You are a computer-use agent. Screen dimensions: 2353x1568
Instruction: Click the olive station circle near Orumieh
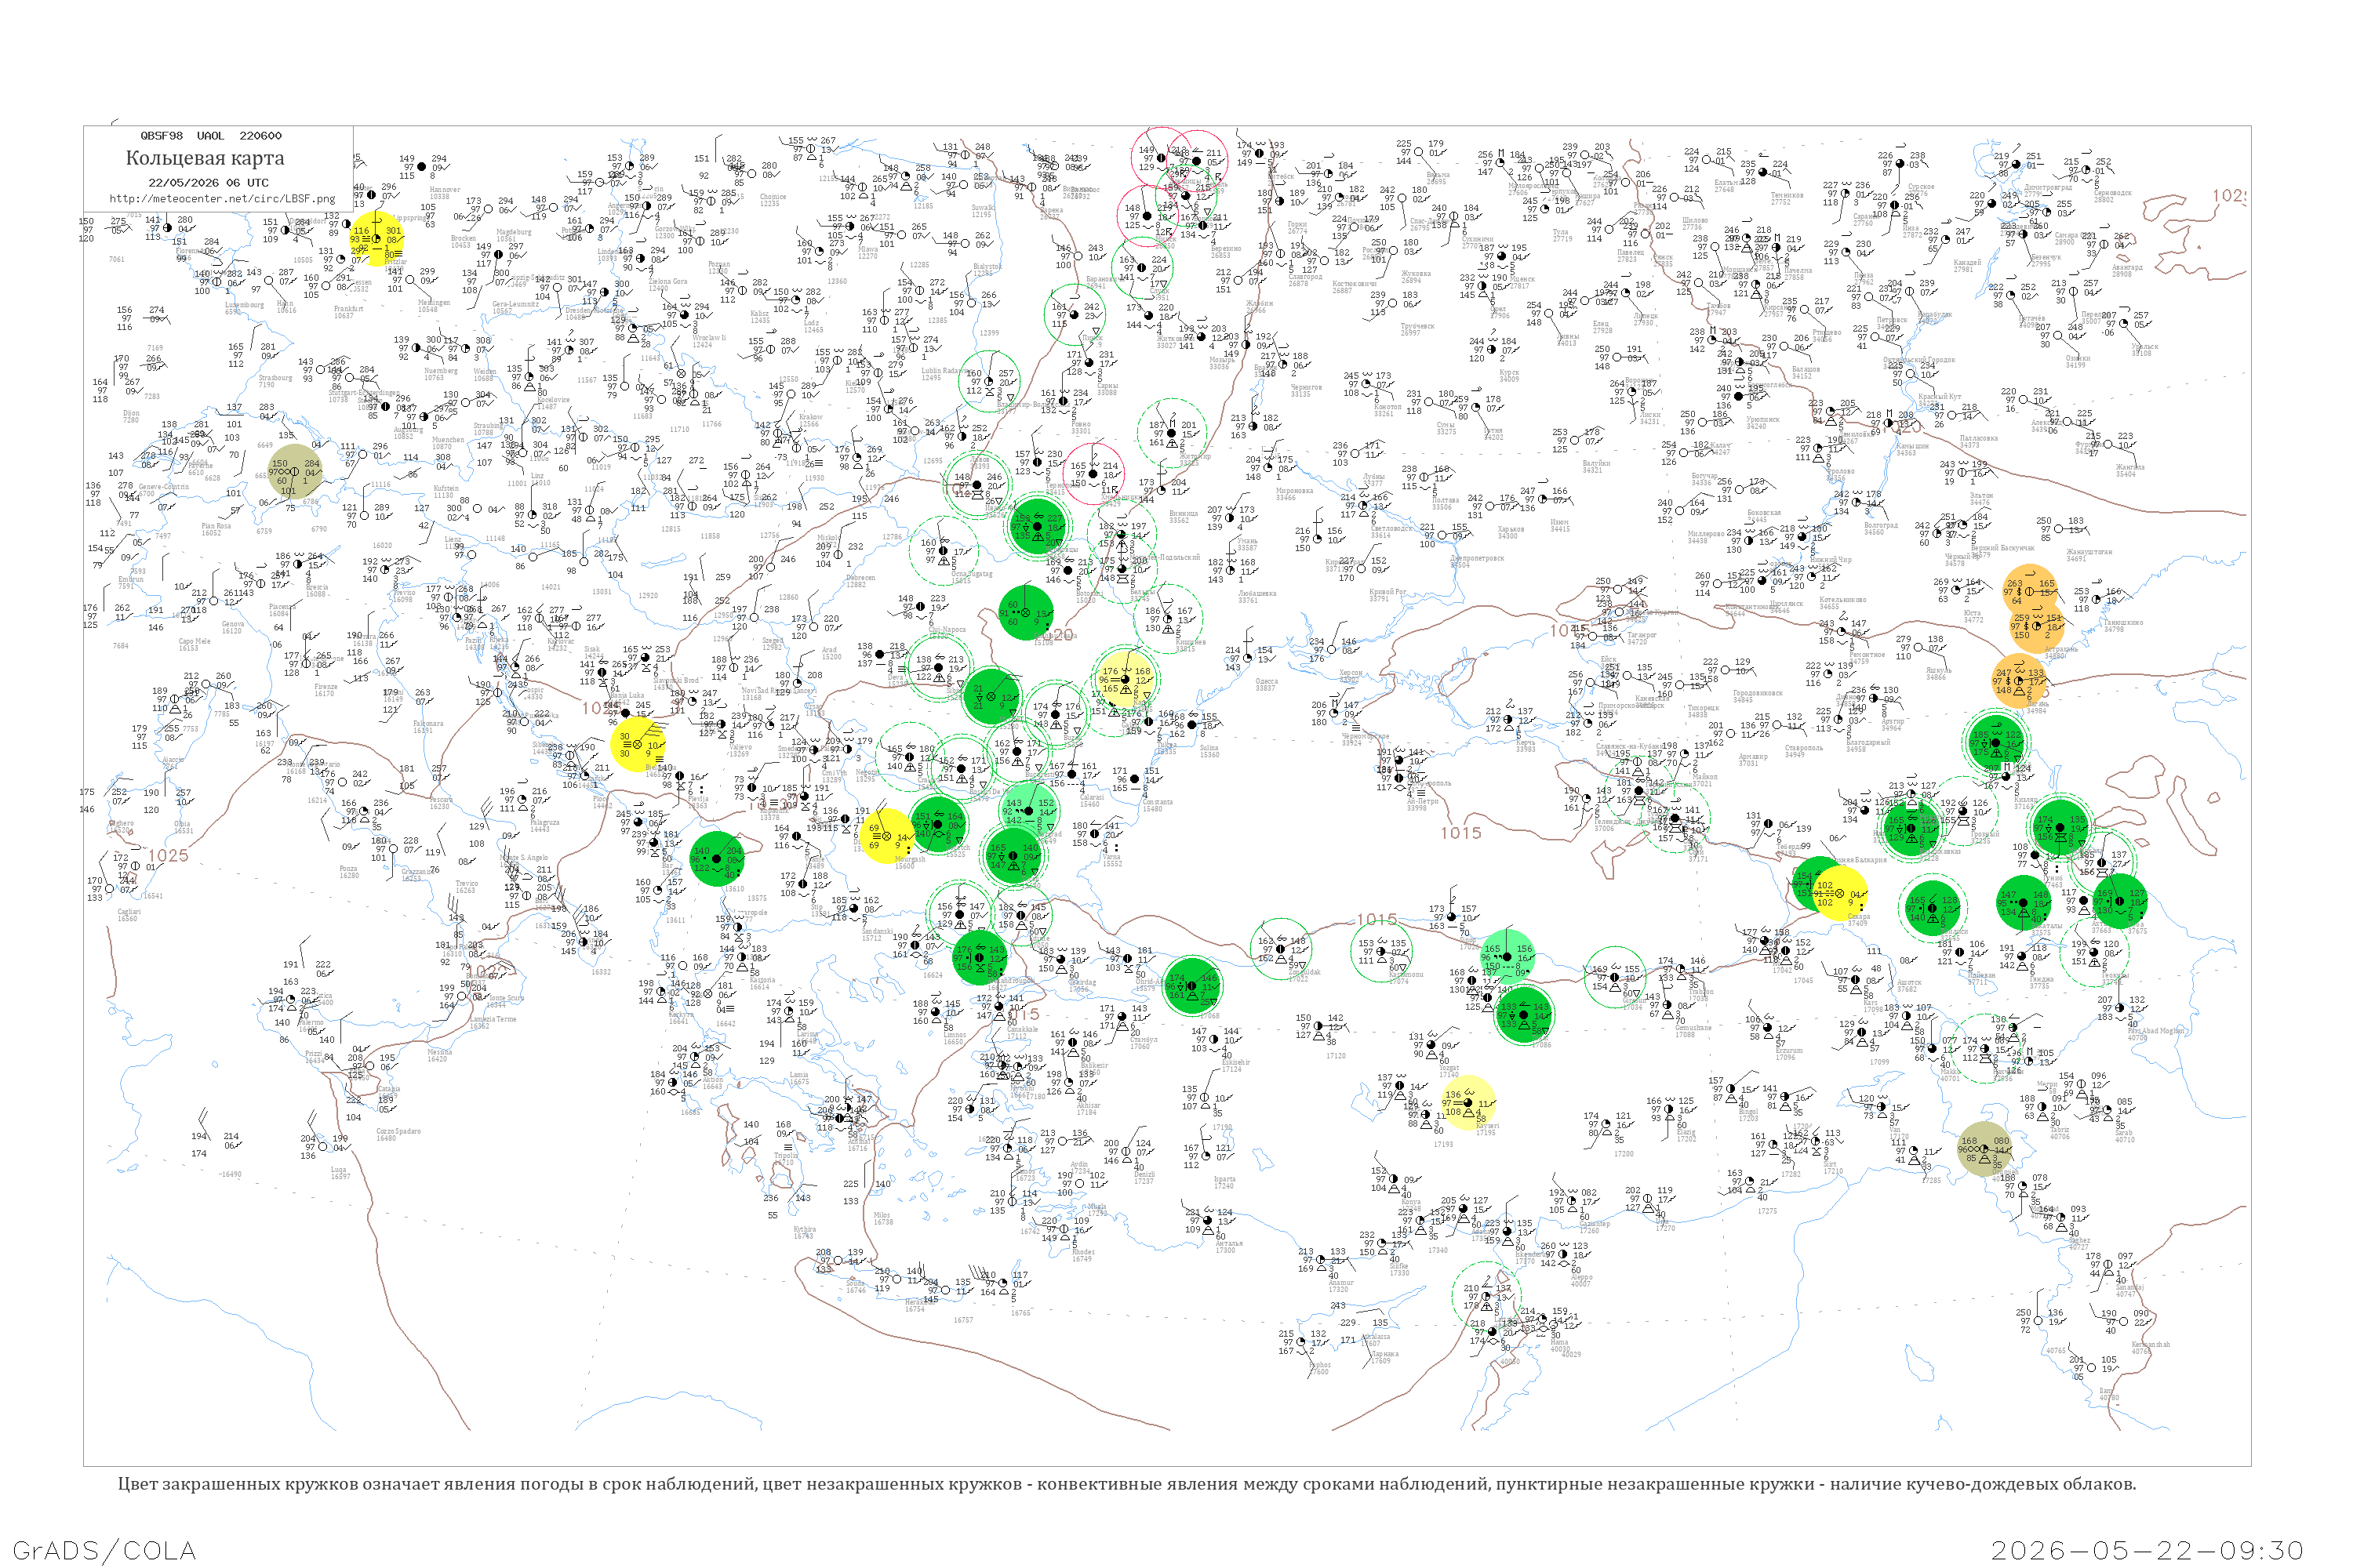[x=1984, y=1149]
